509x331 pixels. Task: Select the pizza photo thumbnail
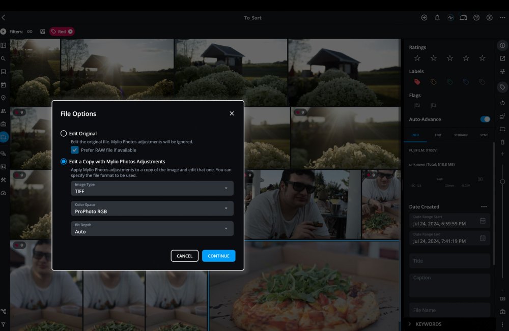[x=304, y=286]
